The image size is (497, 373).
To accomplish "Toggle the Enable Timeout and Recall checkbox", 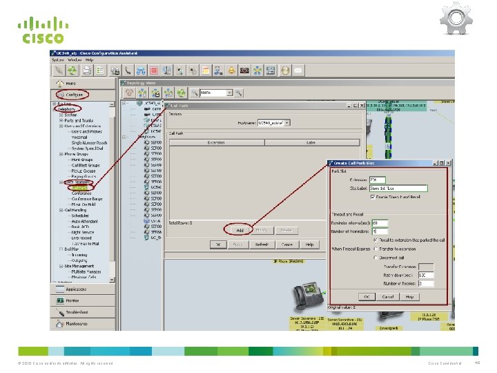I will [x=373, y=197].
